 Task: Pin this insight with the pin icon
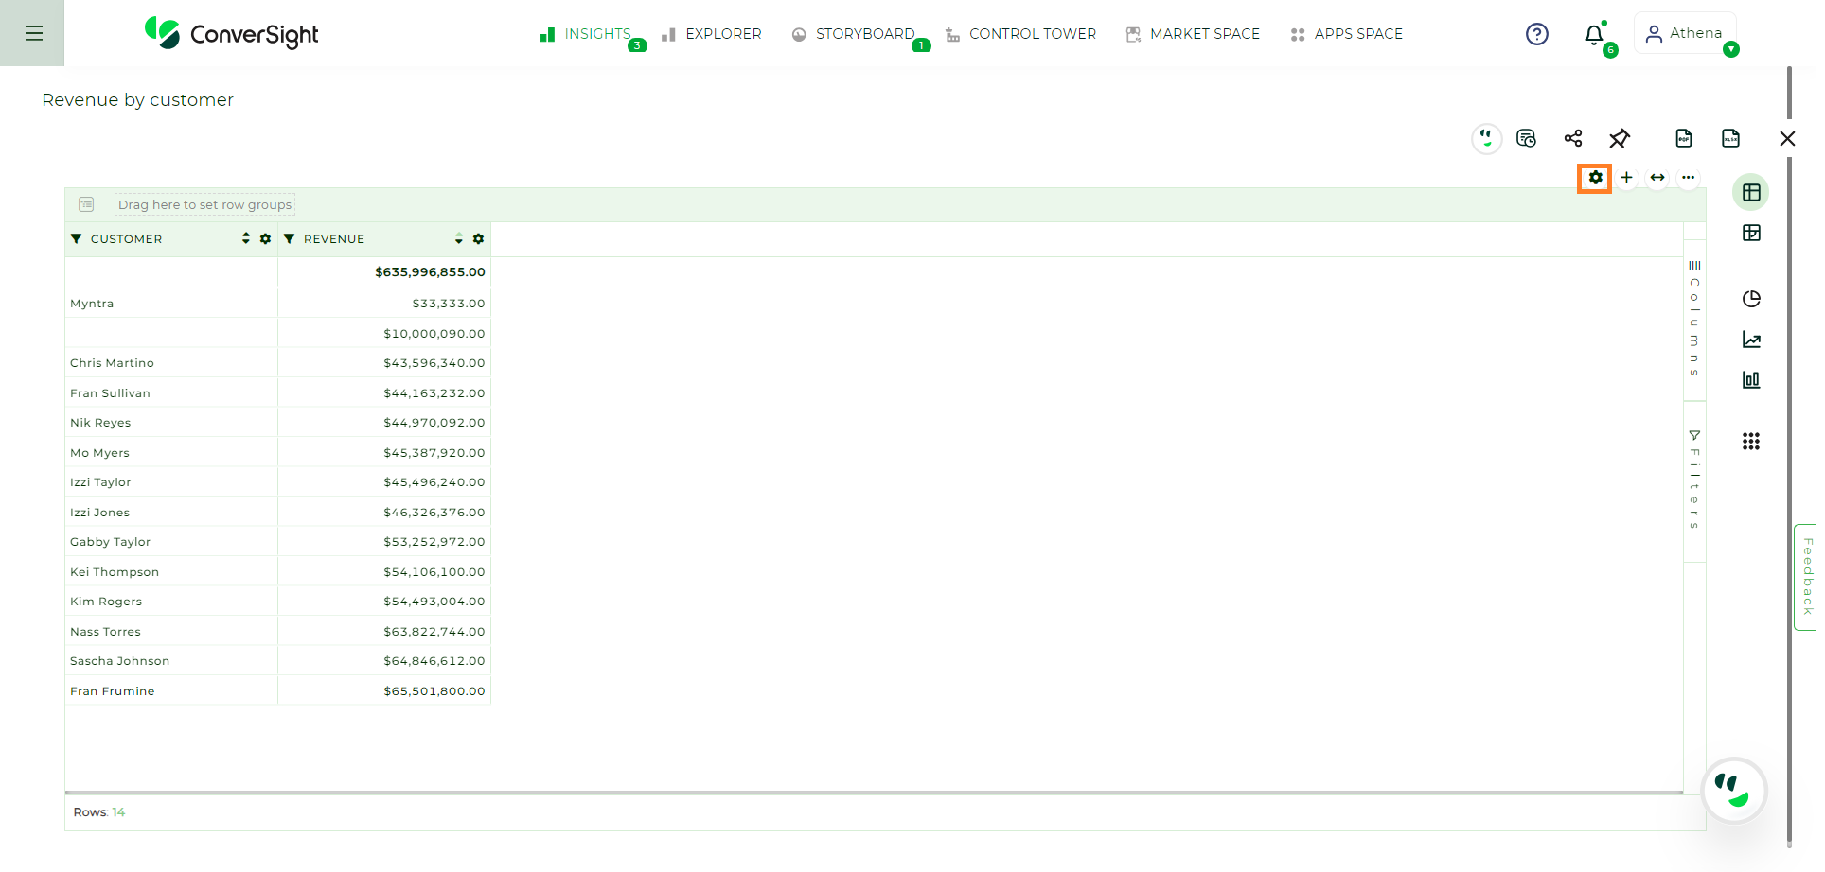click(1620, 138)
